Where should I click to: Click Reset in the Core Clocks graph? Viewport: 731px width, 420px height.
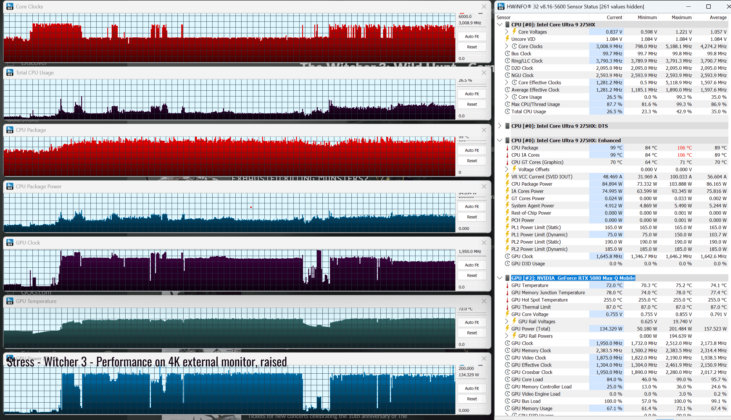472,47
